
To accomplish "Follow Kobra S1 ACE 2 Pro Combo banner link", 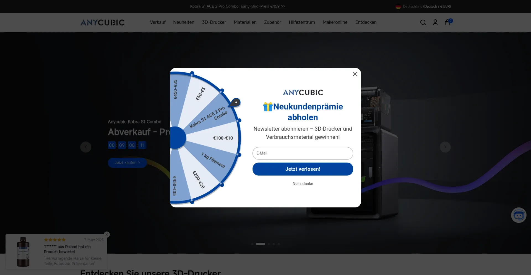I will 238,6.
